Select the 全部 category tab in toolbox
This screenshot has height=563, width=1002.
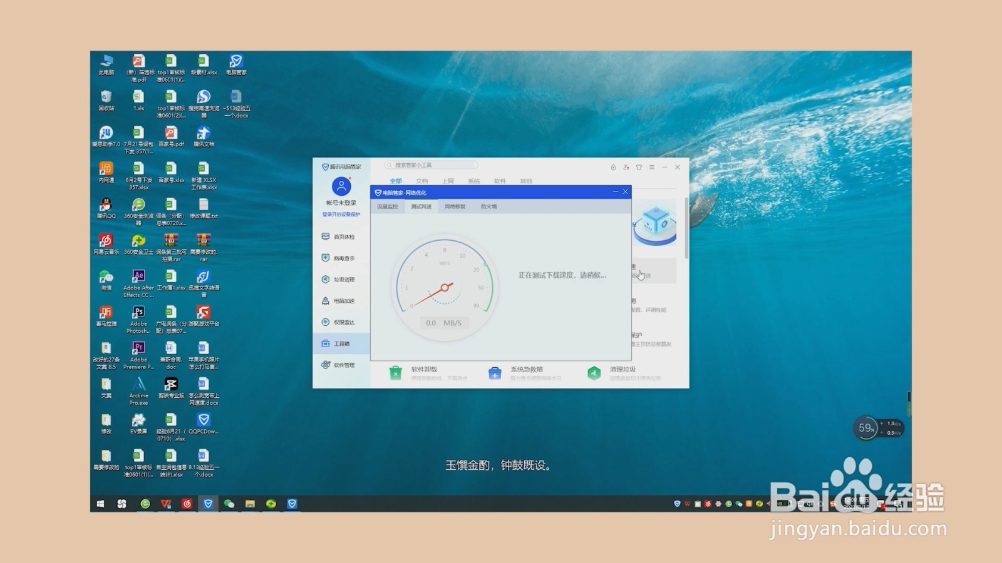coord(396,181)
